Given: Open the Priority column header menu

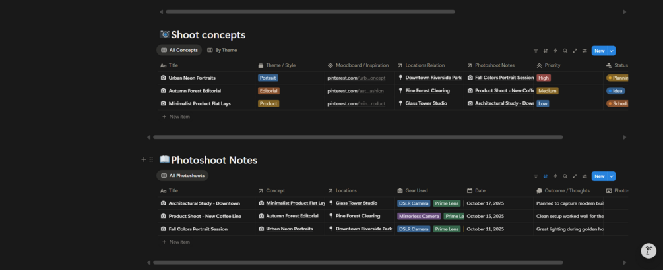Looking at the screenshot, I should tap(553, 65).
